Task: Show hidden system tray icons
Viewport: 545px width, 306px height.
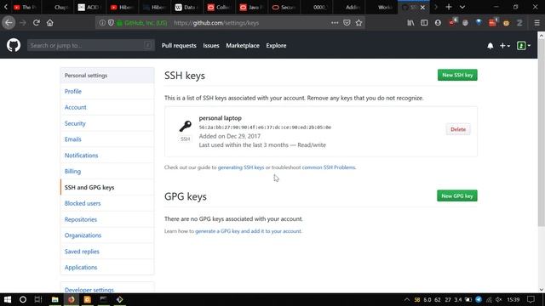Action: pyautogui.click(x=407, y=299)
